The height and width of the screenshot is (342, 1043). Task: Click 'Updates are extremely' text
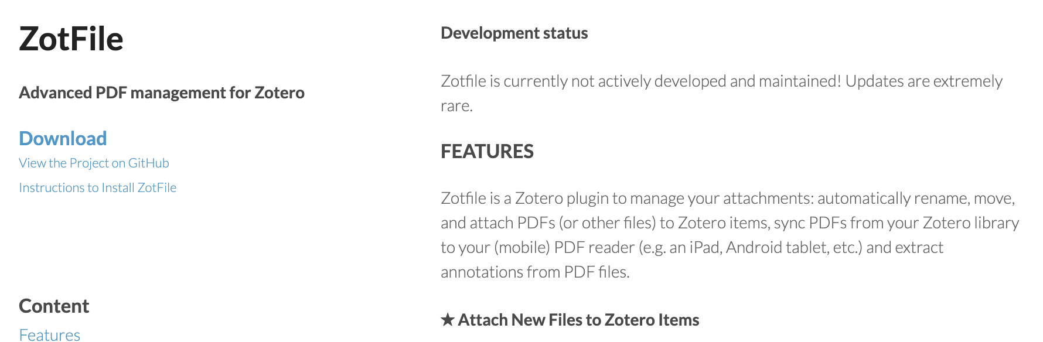923,81
